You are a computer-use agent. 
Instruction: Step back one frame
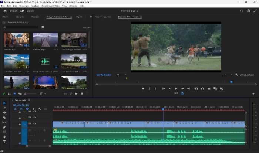(170, 89)
